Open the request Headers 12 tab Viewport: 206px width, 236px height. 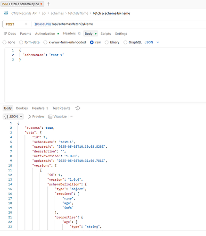tap(72, 34)
